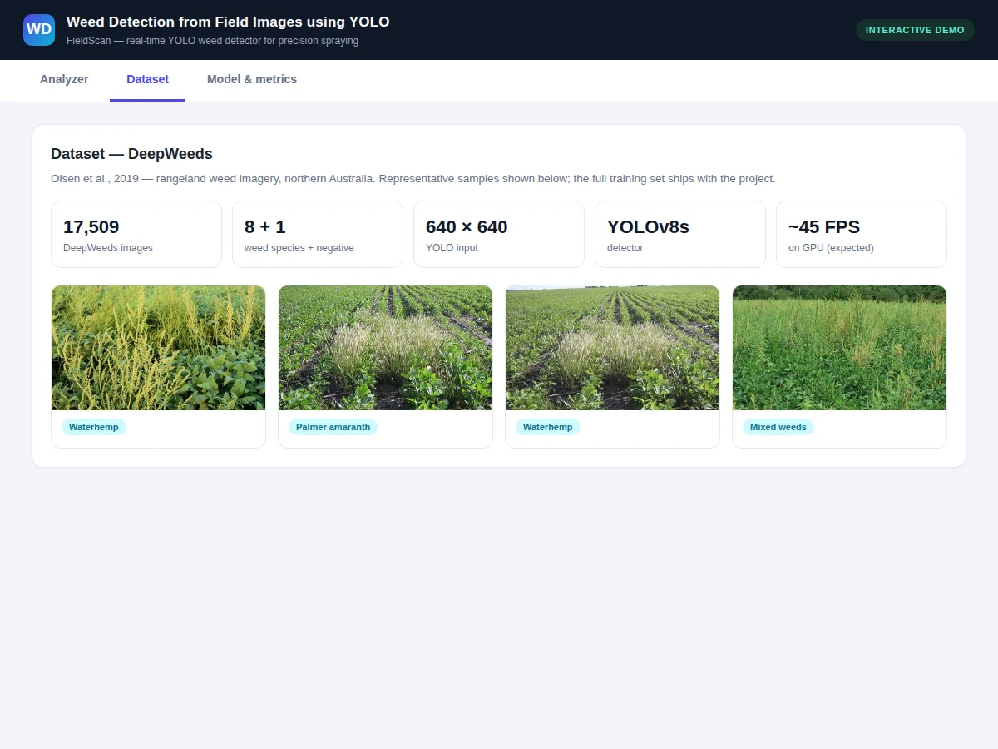Click the WD app logo icon

[39, 30]
